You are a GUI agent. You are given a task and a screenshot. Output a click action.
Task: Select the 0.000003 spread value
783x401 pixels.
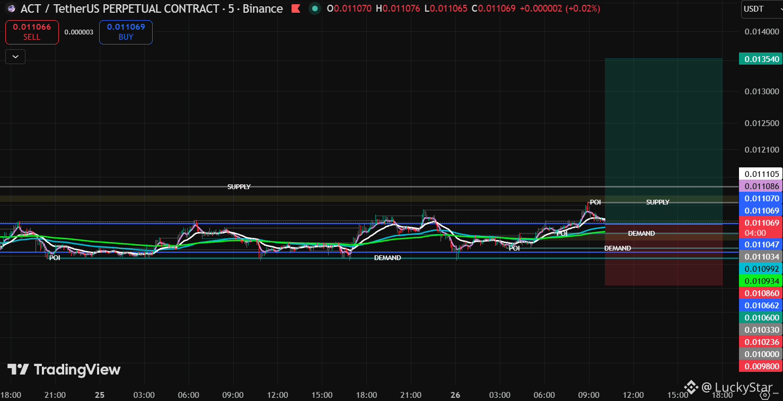point(79,32)
